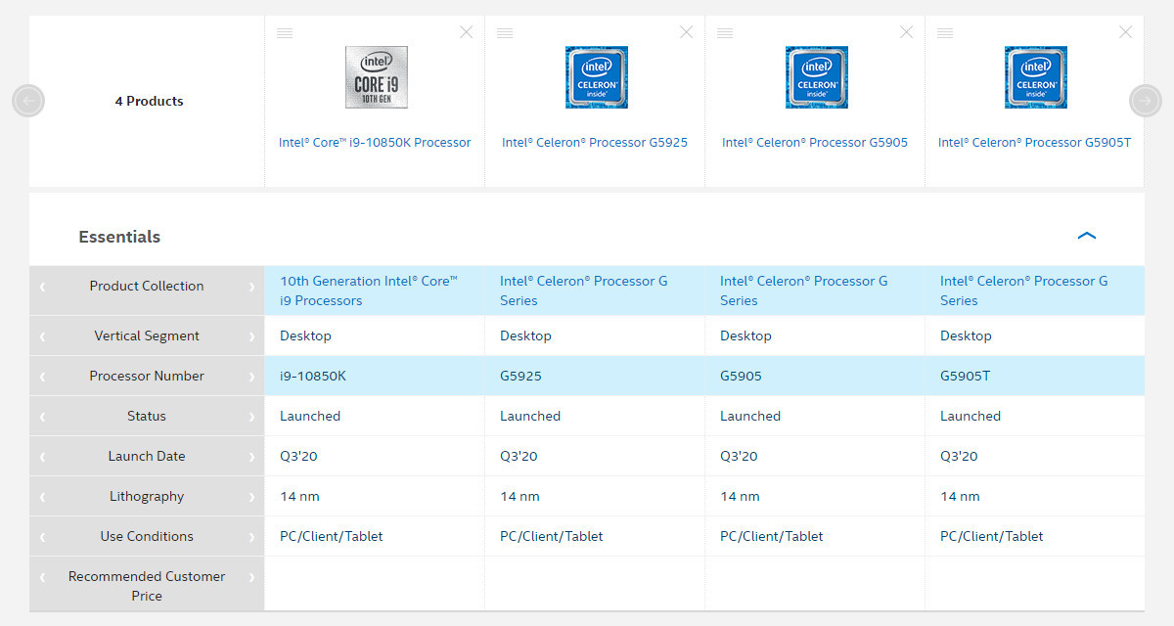The width and height of the screenshot is (1174, 626).
Task: Show next products with right carousel arrow
Action: point(1146,100)
